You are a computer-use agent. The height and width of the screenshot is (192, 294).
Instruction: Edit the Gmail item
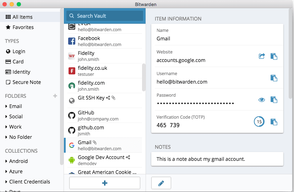pyautogui.click(x=161, y=183)
